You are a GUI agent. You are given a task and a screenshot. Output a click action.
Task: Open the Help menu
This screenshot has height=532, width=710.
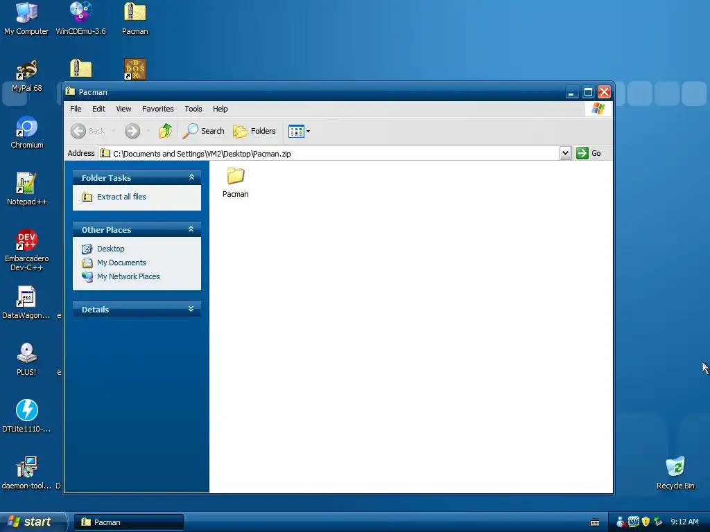point(220,109)
